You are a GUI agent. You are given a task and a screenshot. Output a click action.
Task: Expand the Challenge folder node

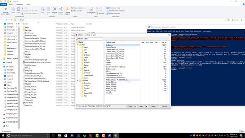tap(80, 55)
